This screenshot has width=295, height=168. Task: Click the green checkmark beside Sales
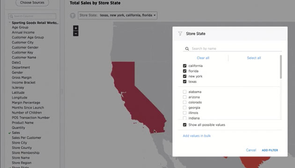(9, 133)
